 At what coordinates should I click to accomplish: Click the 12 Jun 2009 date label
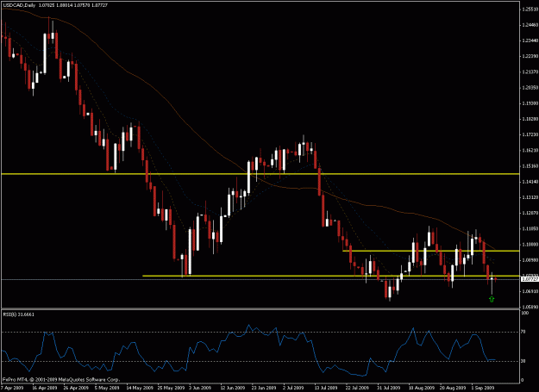click(233, 388)
